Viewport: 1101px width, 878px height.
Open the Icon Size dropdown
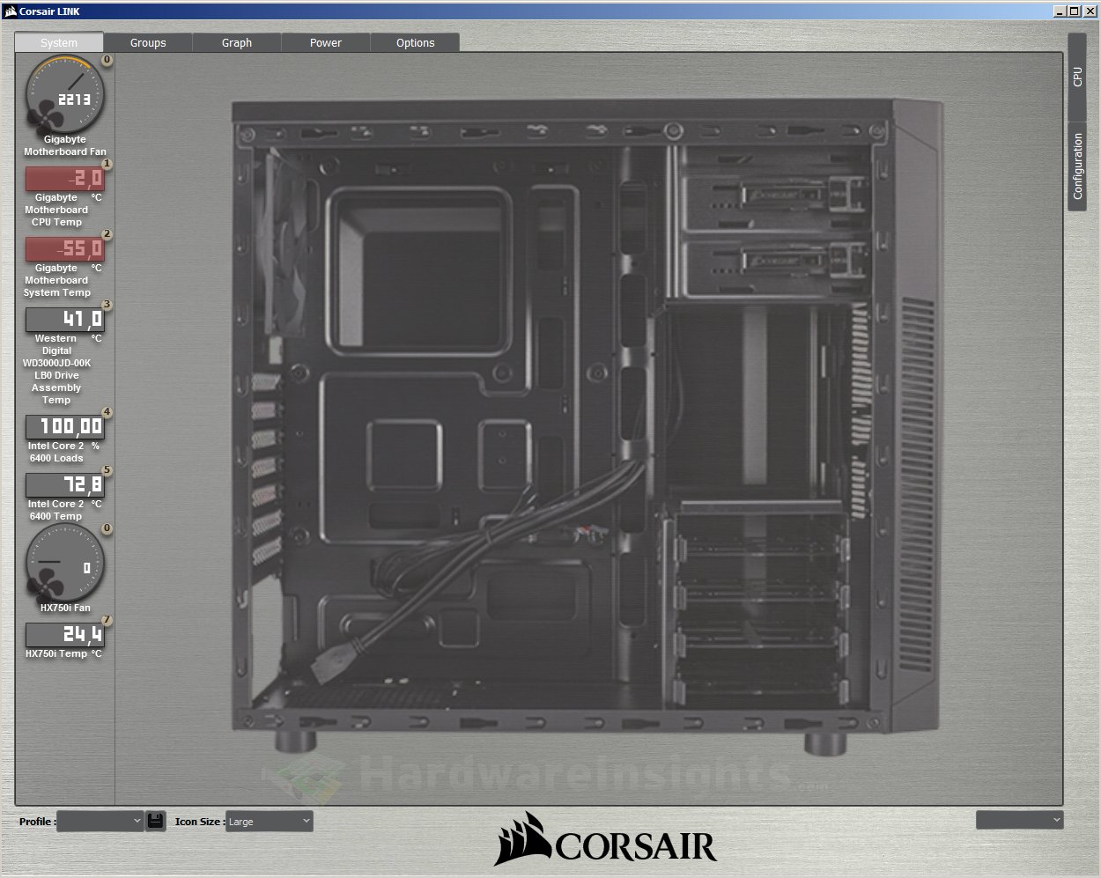click(x=269, y=821)
